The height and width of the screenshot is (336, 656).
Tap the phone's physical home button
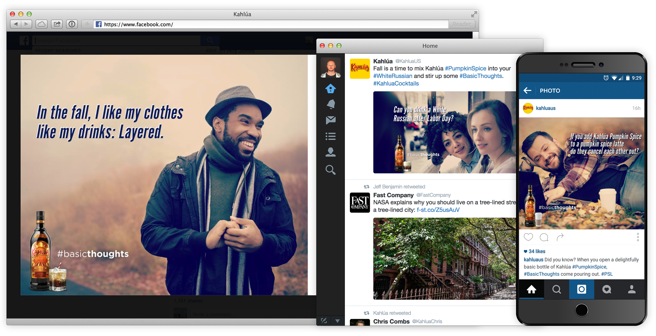pos(581,310)
